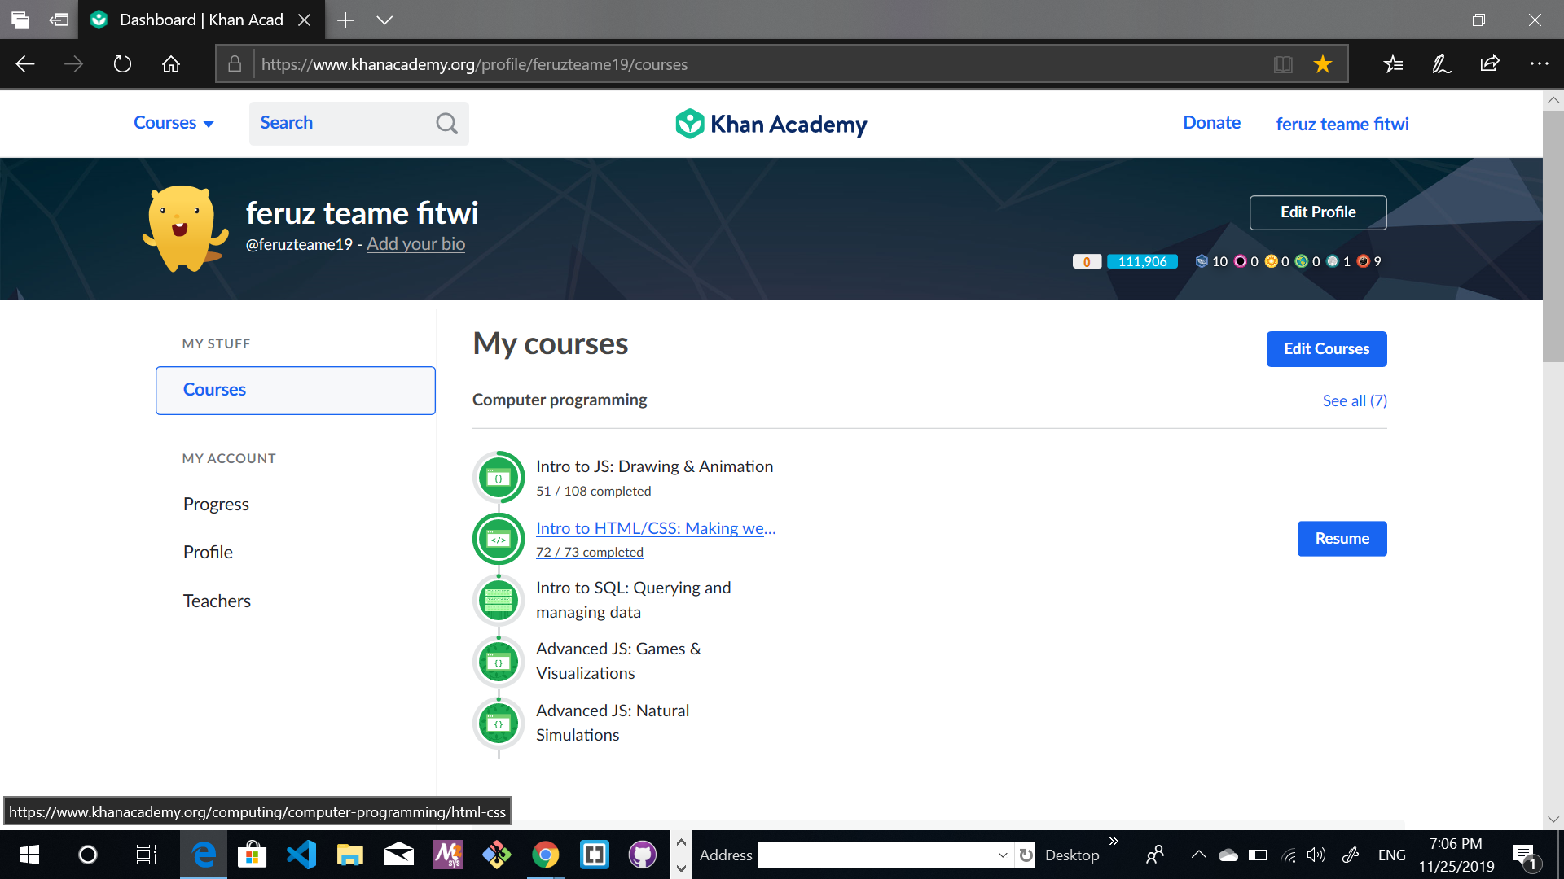
Task: Open the Action Center notifications icon
Action: point(1527,855)
